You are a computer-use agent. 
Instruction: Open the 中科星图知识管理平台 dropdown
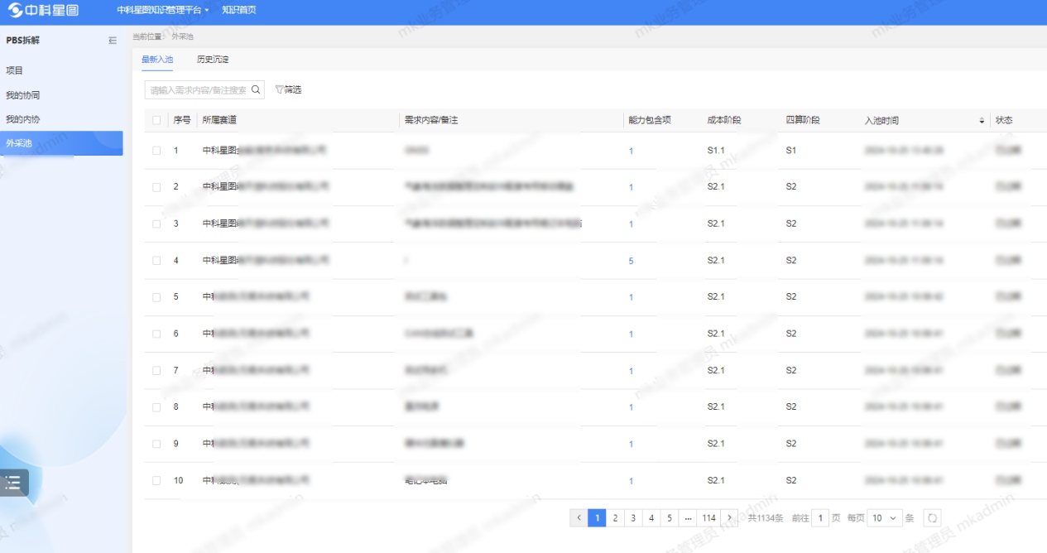tap(163, 10)
